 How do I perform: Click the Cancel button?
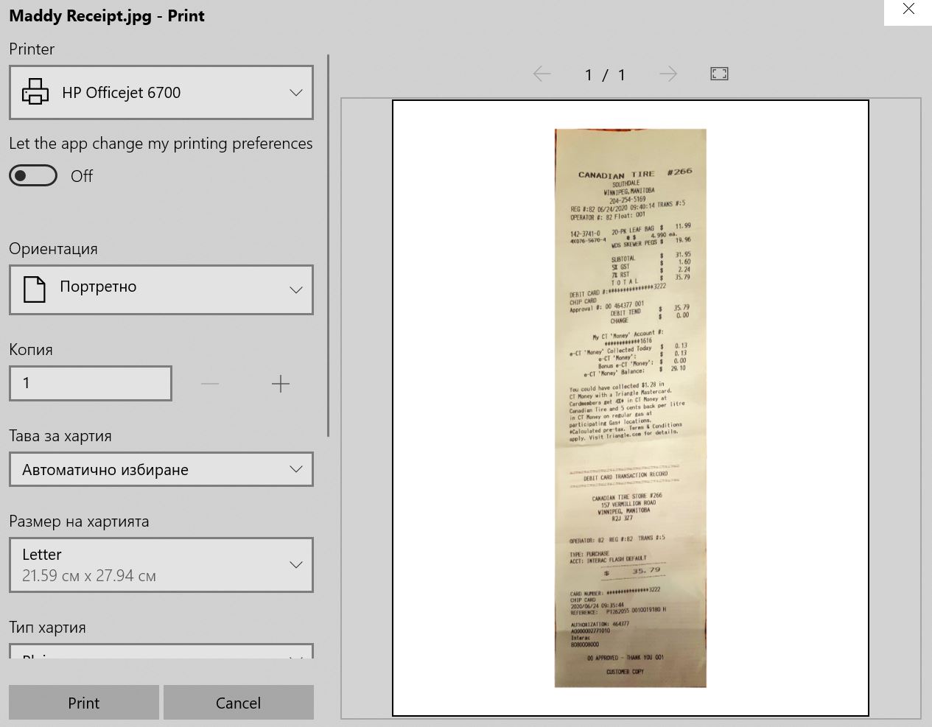238,703
